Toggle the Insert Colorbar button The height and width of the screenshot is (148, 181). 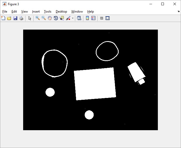(x=87, y=18)
